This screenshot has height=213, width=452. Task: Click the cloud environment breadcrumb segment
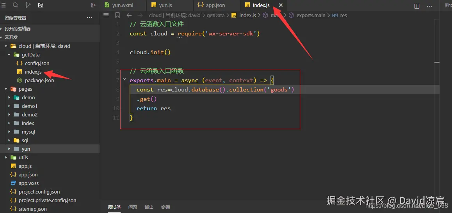174,16
